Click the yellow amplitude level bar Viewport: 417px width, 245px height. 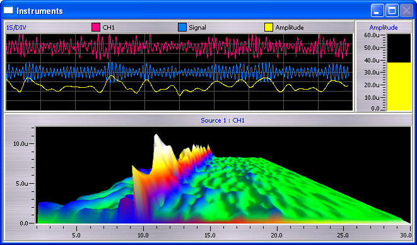(x=399, y=87)
